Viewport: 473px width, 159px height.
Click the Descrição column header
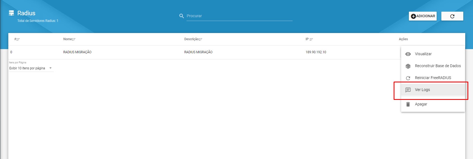[192, 39]
